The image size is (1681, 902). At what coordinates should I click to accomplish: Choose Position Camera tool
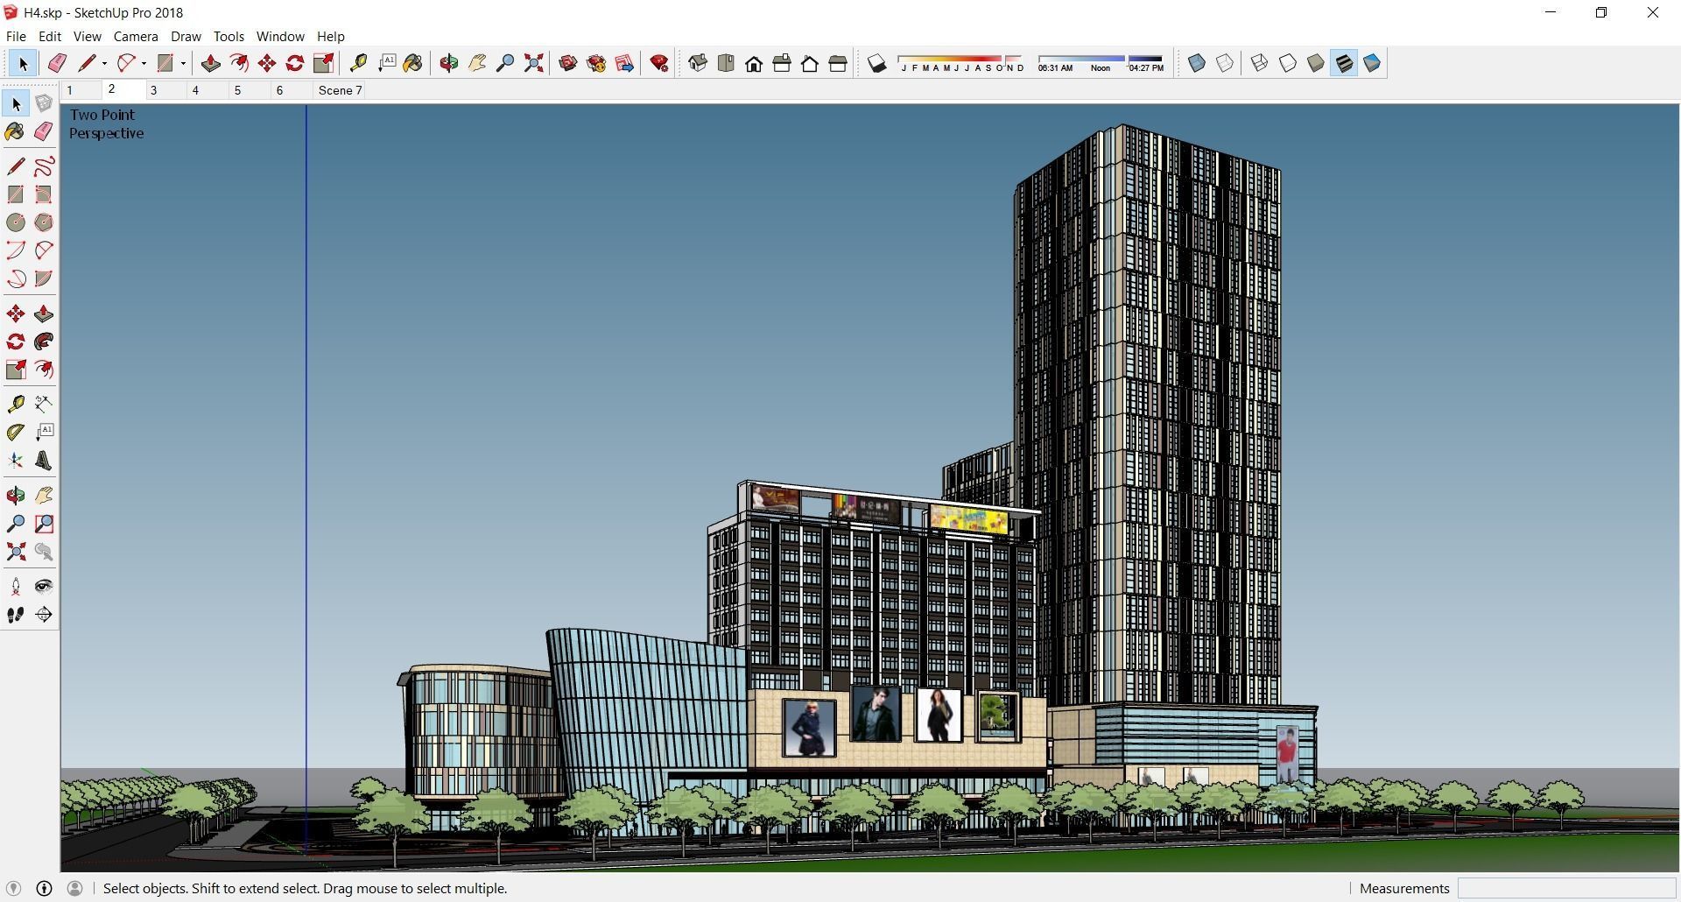[x=16, y=587]
